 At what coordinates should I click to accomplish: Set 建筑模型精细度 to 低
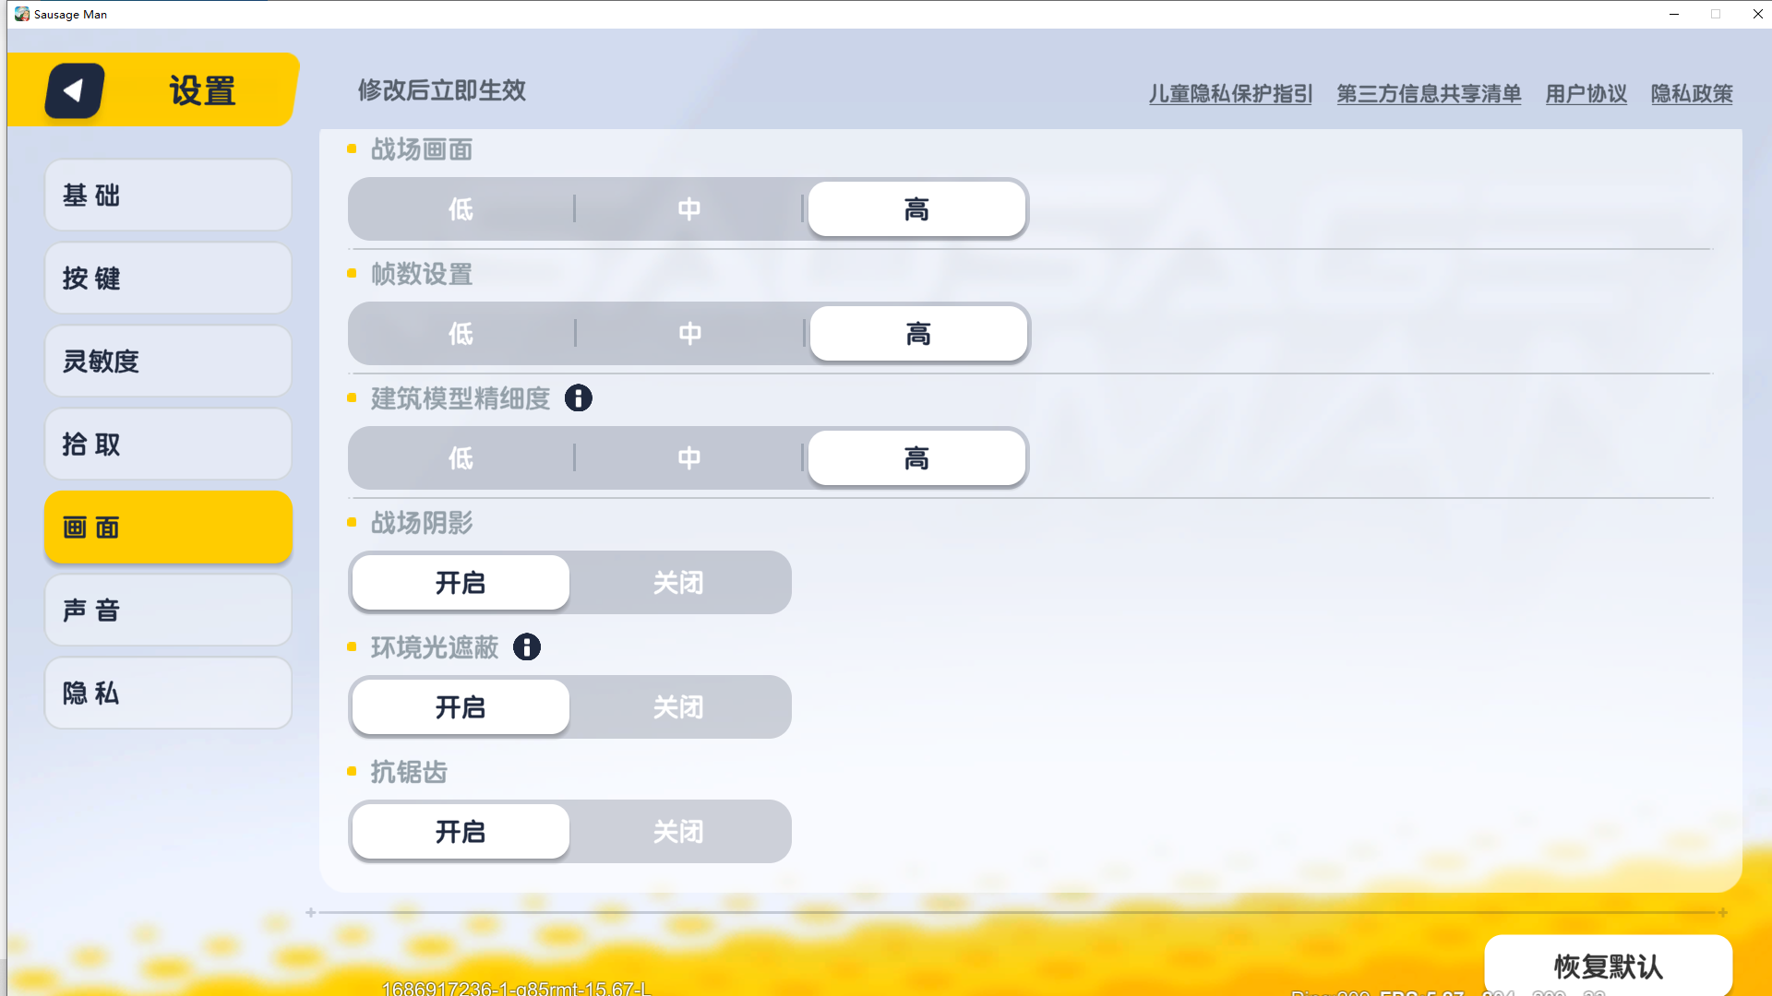tap(461, 458)
